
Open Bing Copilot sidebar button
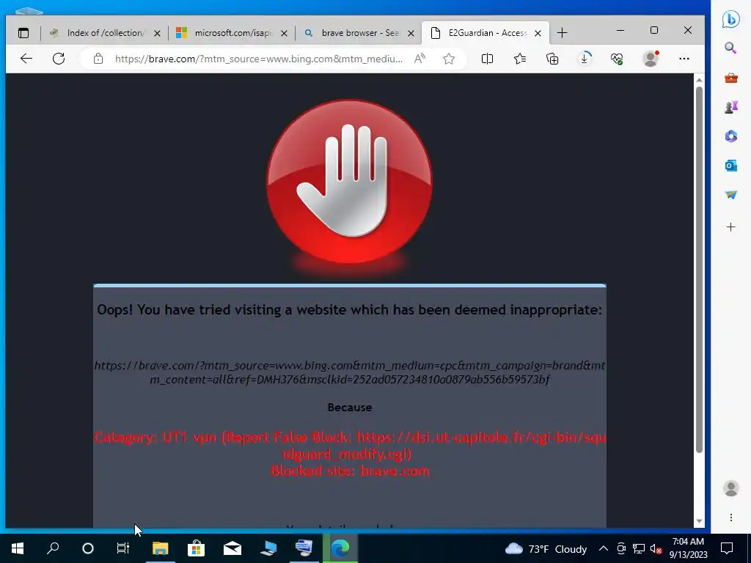tap(731, 19)
